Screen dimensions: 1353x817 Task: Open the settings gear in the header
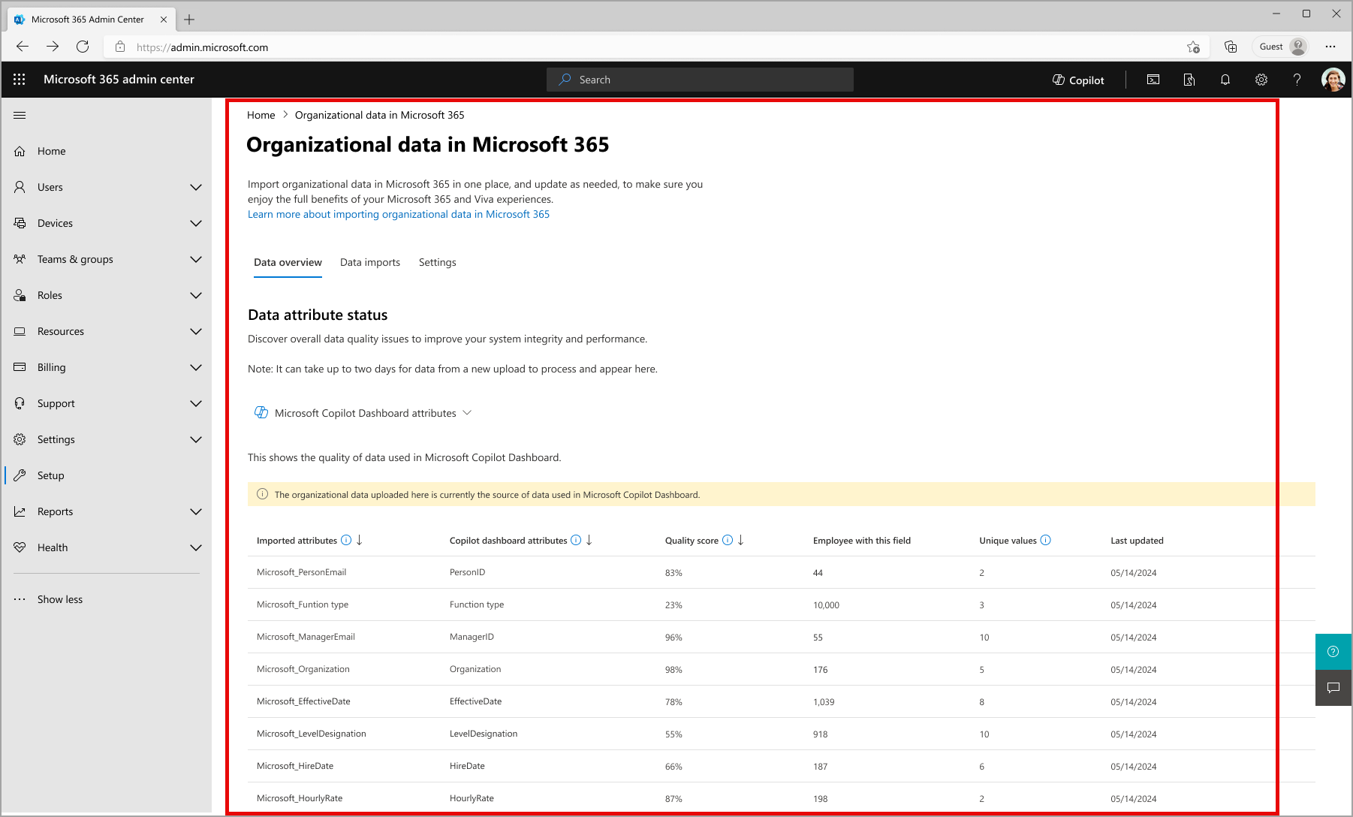1261,80
